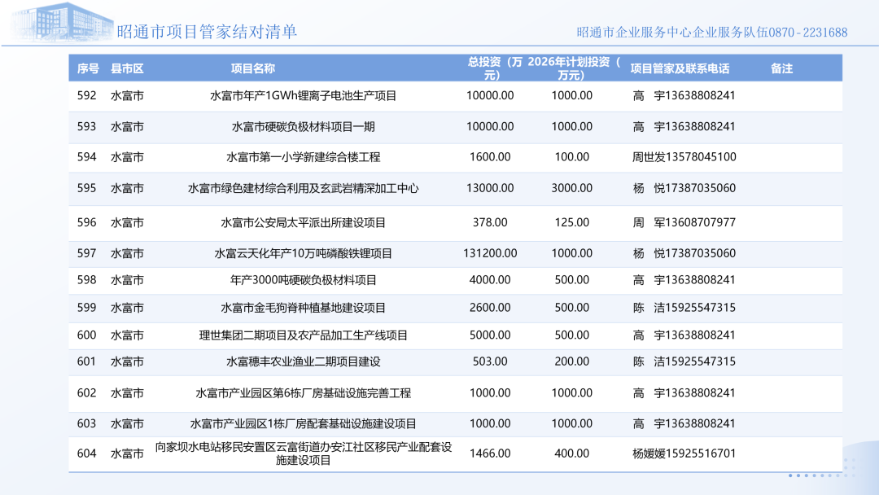This screenshot has height=495, width=879.
Task: Select project 向家坝水电站移民安置区 row 604
Action: (x=304, y=453)
